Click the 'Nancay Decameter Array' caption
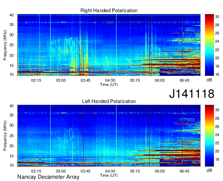This screenshot has height=181, width=223. point(48,177)
